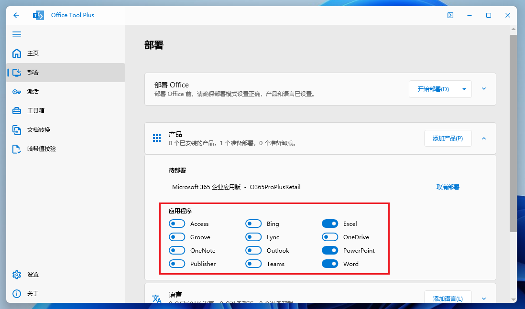Turn on the Publisher toggle
This screenshot has width=525, height=309.
(x=177, y=264)
